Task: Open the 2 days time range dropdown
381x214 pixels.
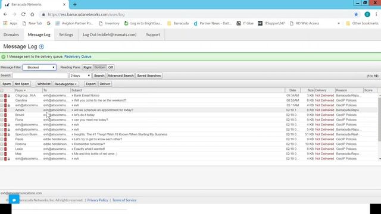Action: [x=80, y=75]
